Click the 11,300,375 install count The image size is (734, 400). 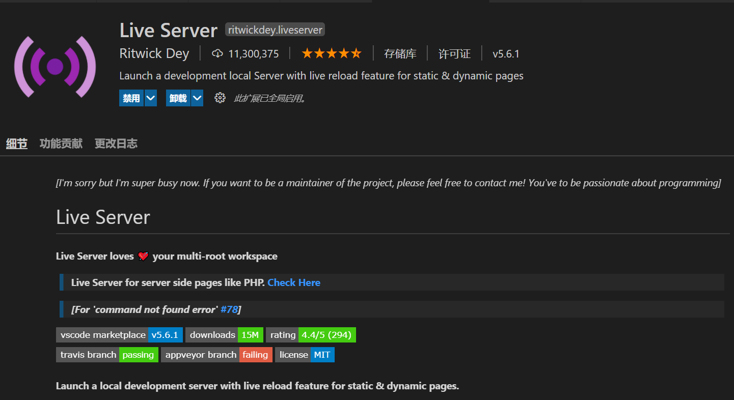point(254,53)
